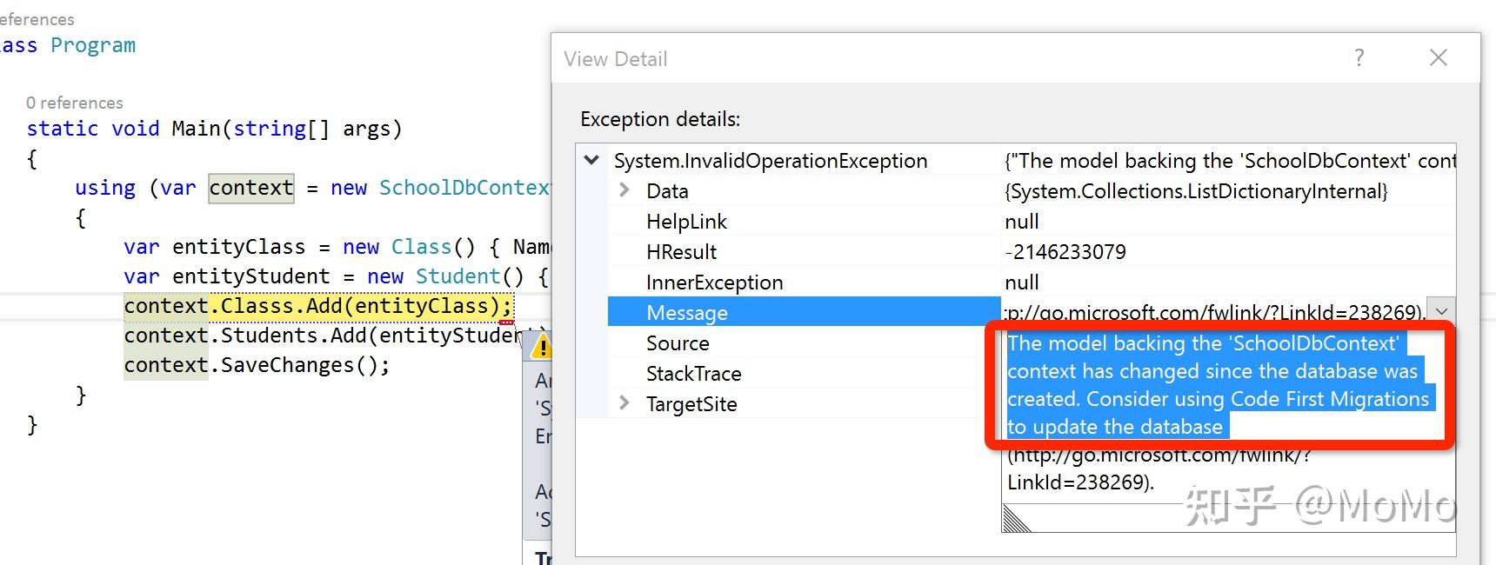
Task: Click the resize grip of the message popup
Action: [1017, 519]
